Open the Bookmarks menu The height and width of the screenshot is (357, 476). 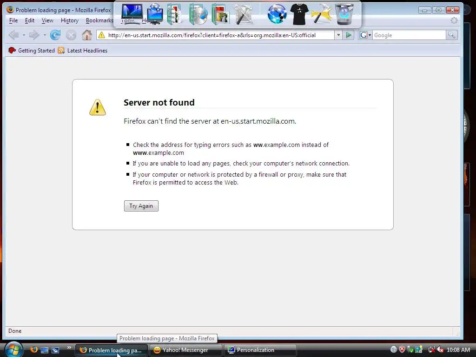(99, 20)
